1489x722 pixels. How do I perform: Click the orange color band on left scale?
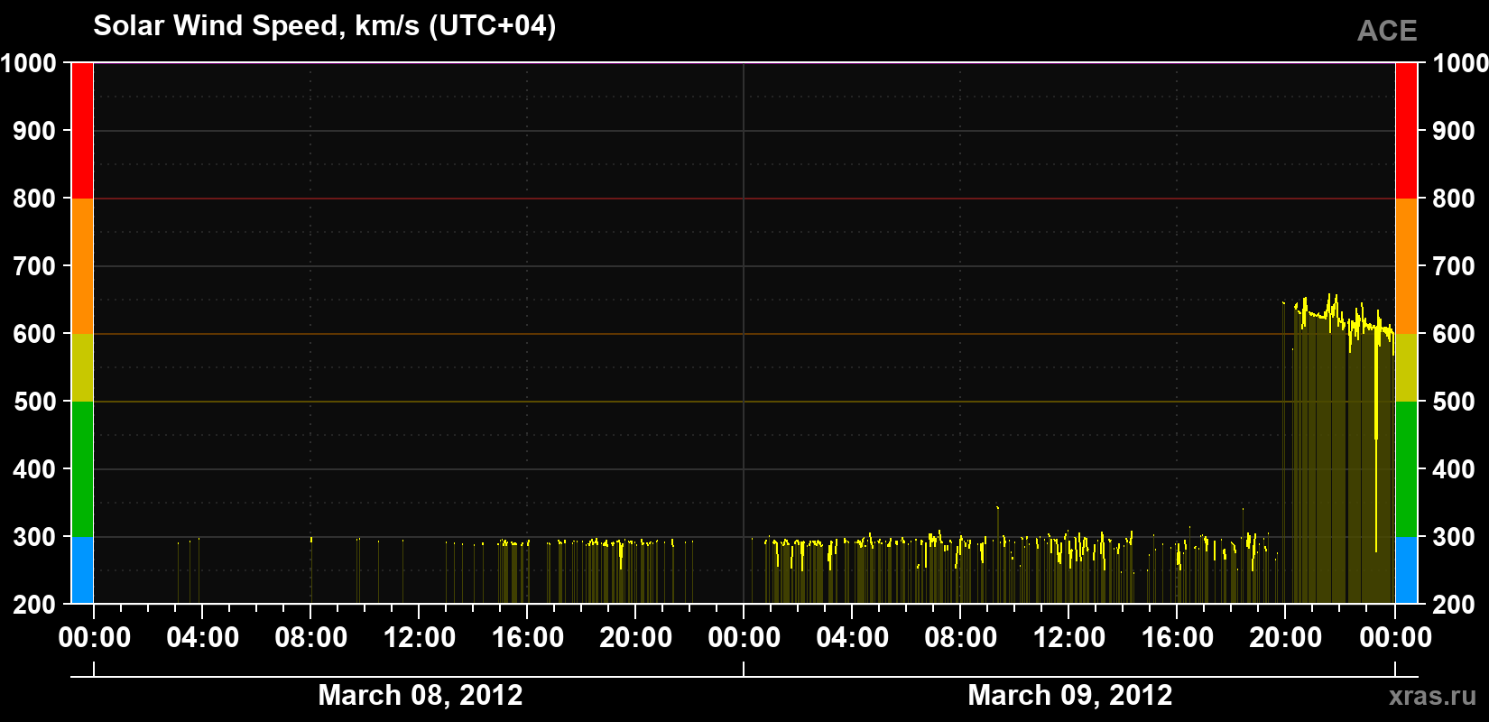click(82, 266)
